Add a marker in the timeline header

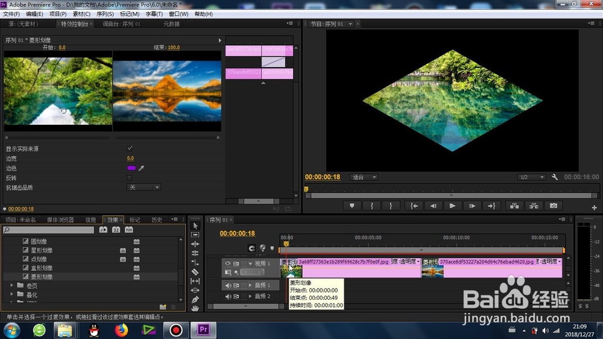273,248
